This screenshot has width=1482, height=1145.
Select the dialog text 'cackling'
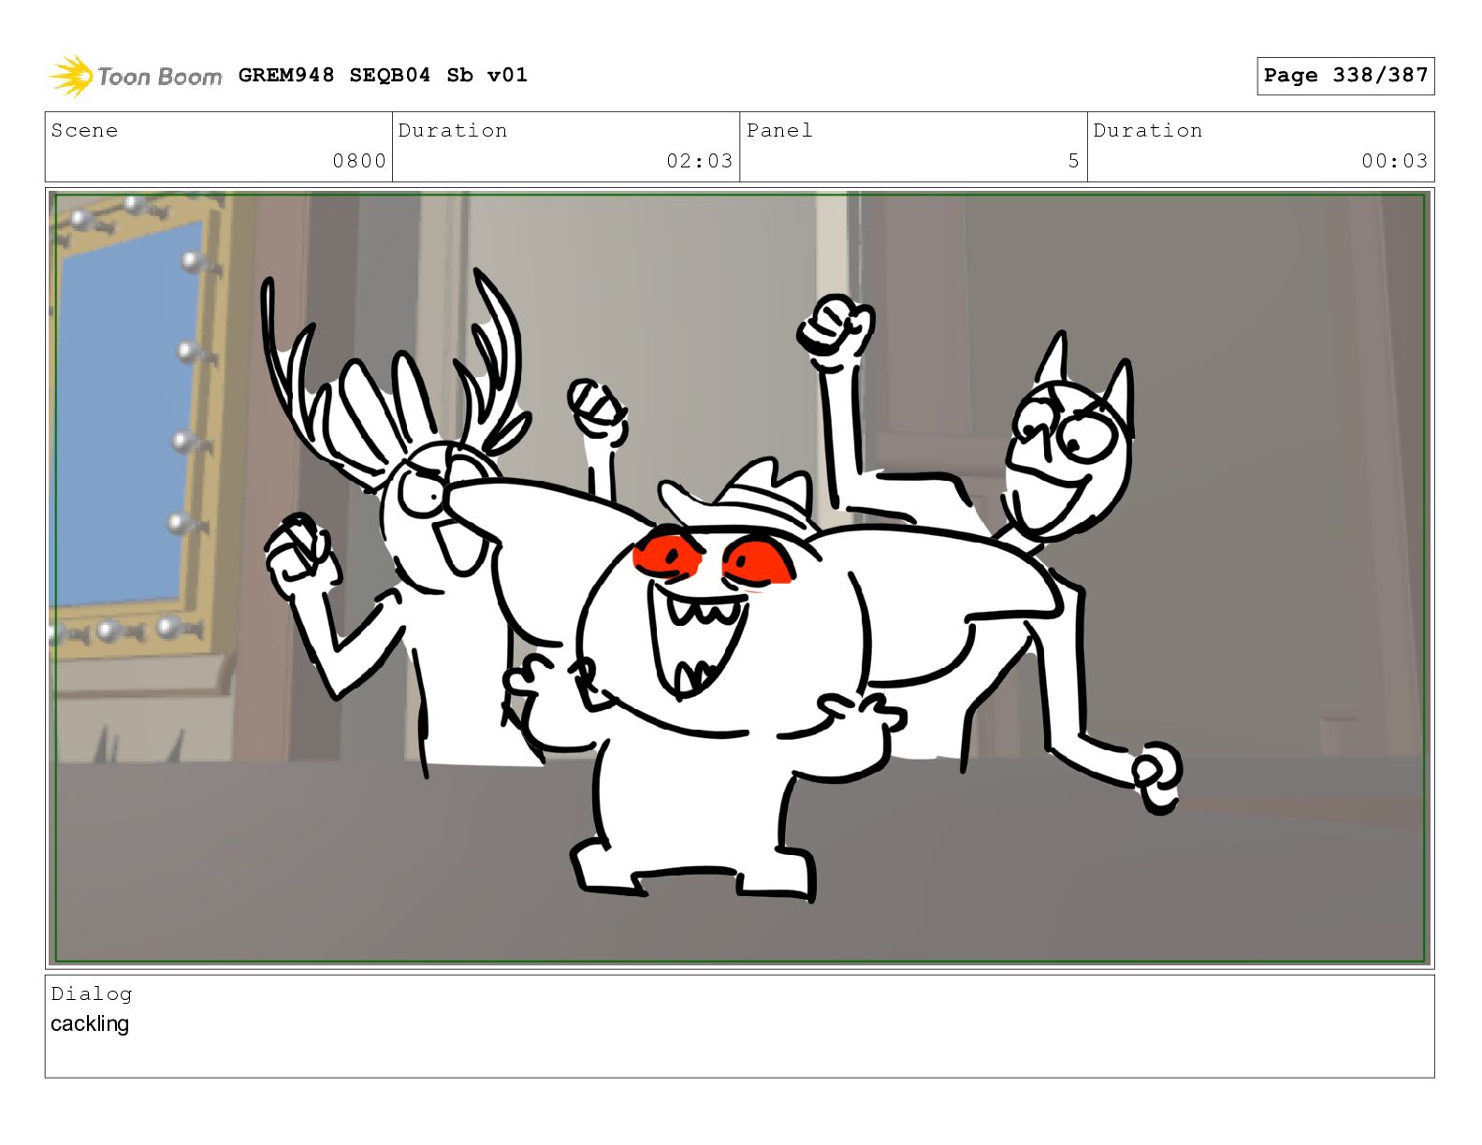90,1023
